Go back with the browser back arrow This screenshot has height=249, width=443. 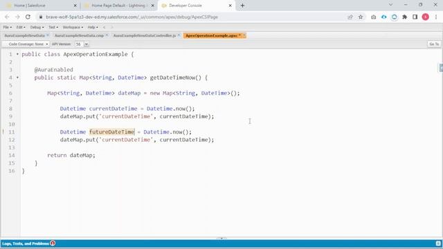(x=7, y=17)
